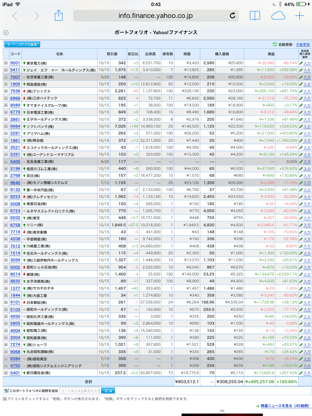Tap the Wi-Fi icon in status bar

click(x=17, y=4)
